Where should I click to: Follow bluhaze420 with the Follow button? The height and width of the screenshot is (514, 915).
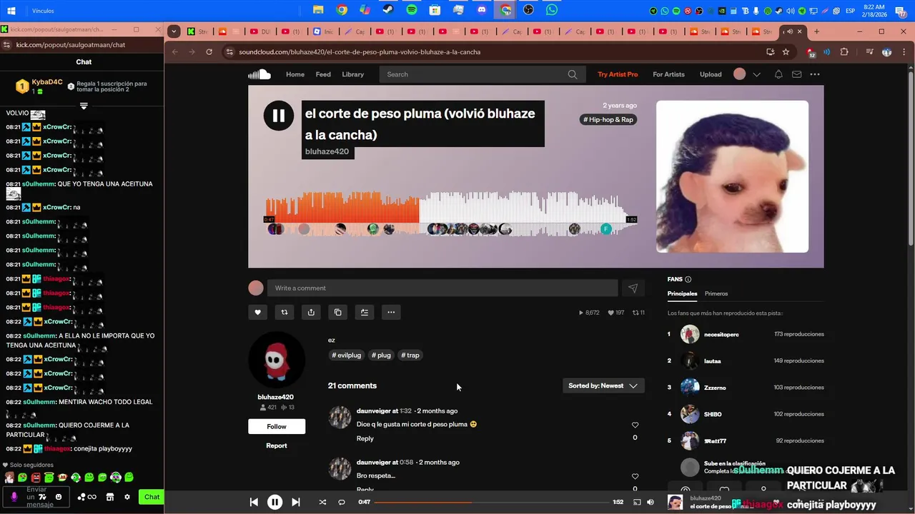pyautogui.click(x=277, y=426)
